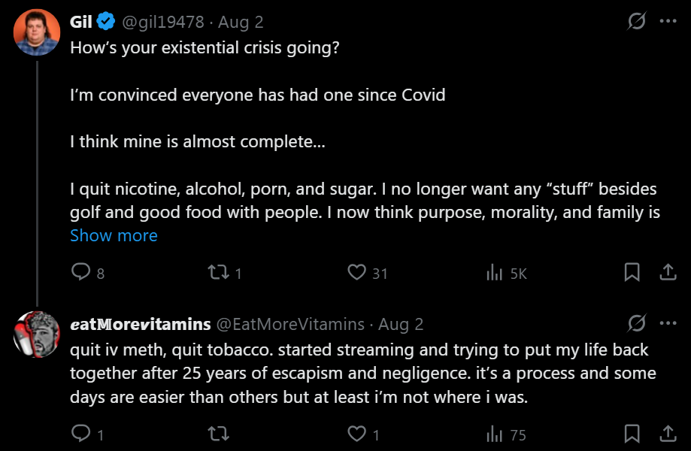Reply to Gil's post
The height and width of the screenshot is (451, 691).
tap(80, 273)
